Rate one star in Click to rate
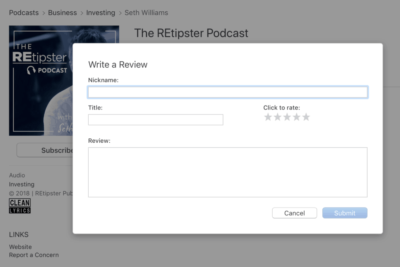Screen dimensions: 400x267 pyautogui.click(x=268, y=117)
